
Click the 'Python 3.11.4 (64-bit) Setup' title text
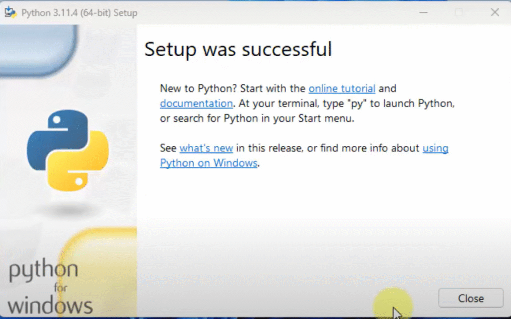click(79, 13)
